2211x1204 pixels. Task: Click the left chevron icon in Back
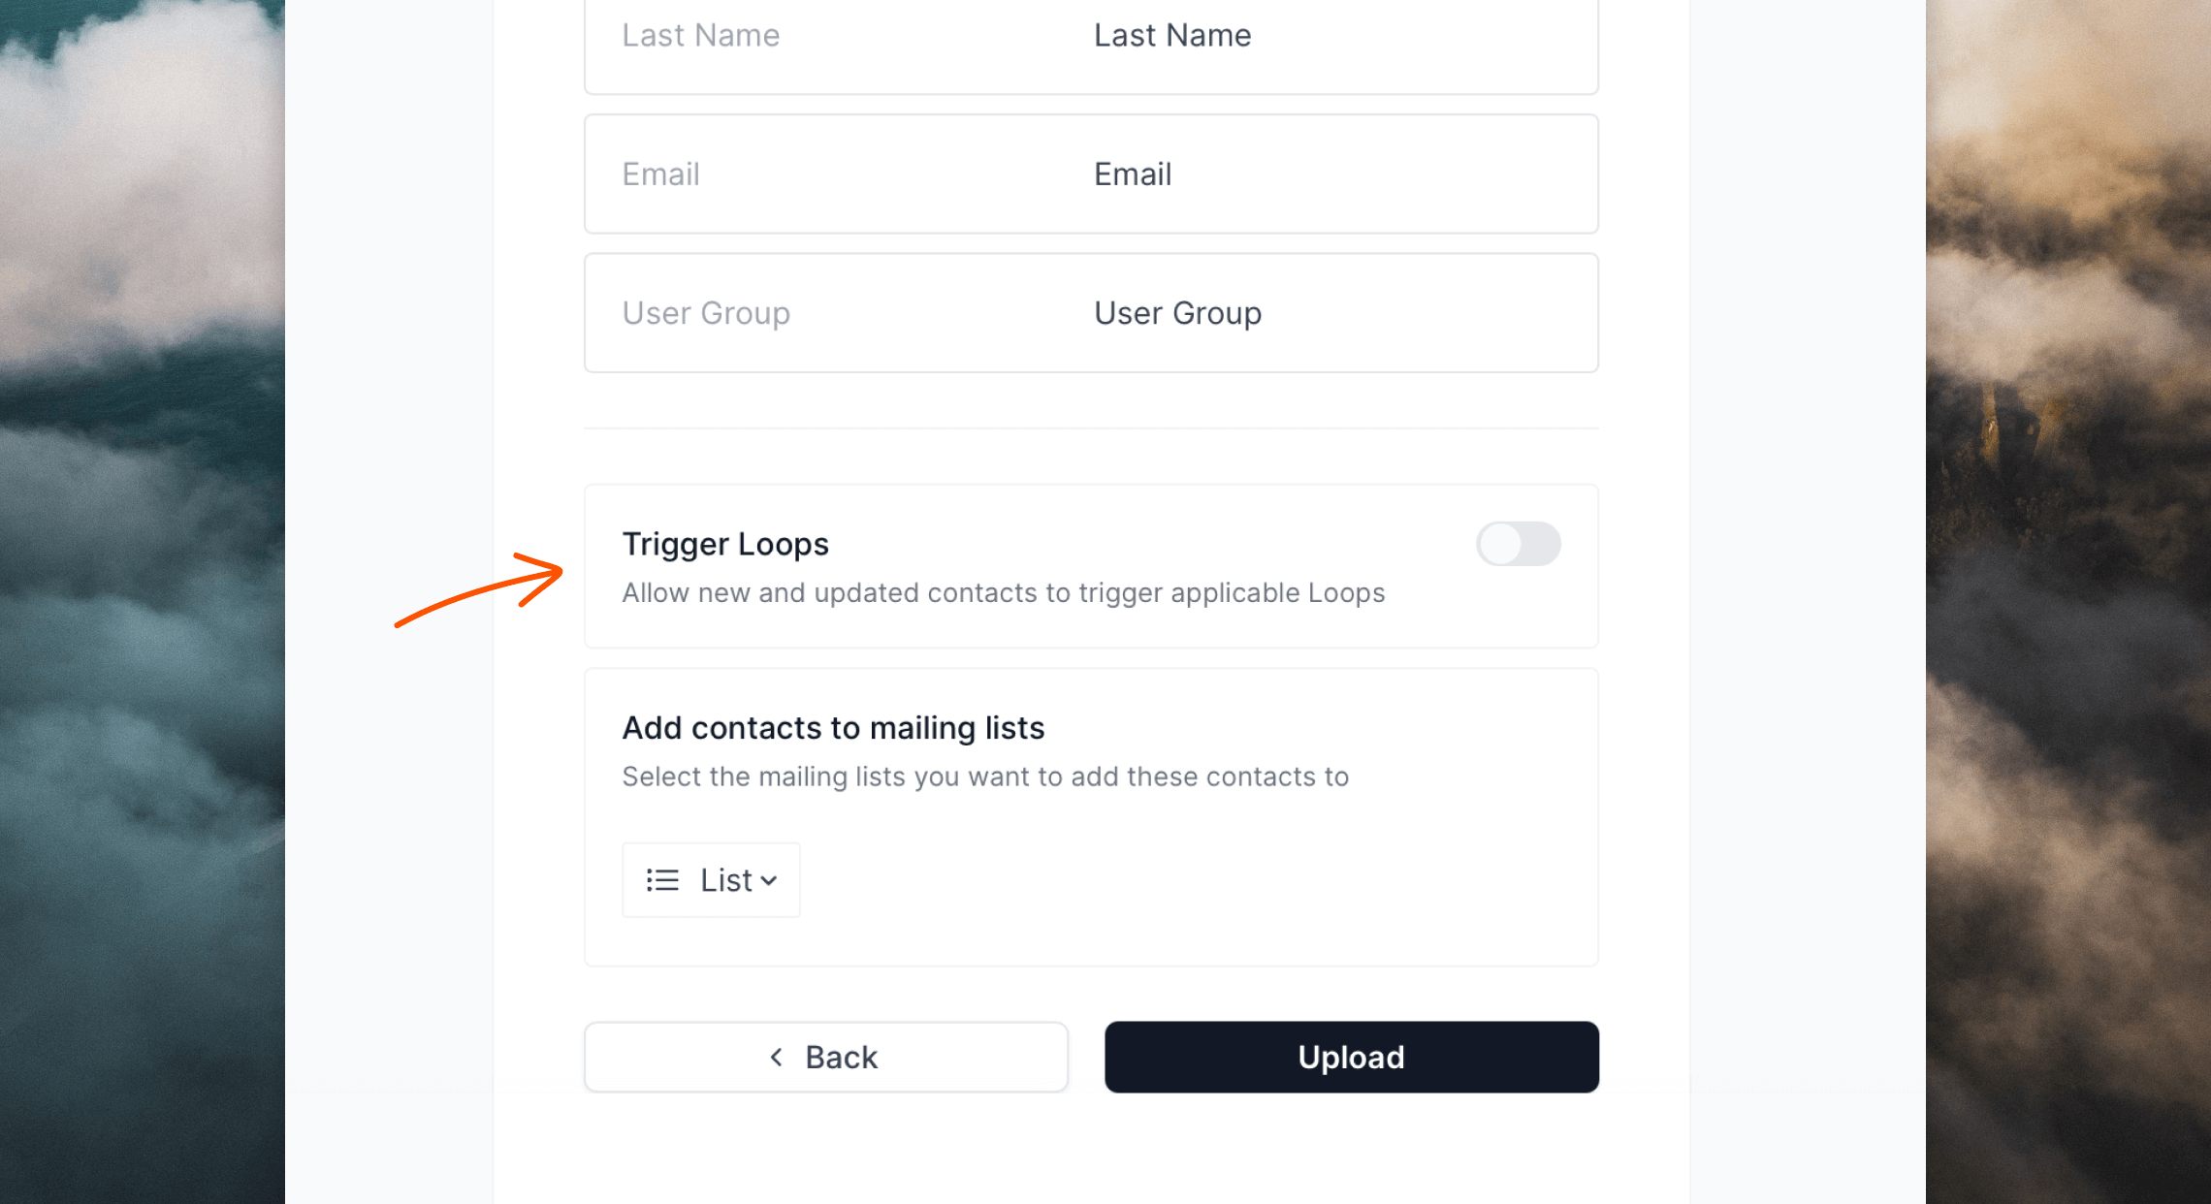(x=776, y=1057)
